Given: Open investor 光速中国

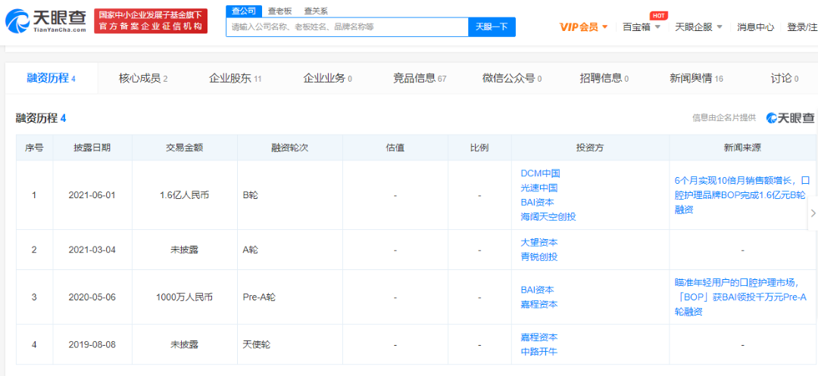Looking at the screenshot, I should point(539,188).
